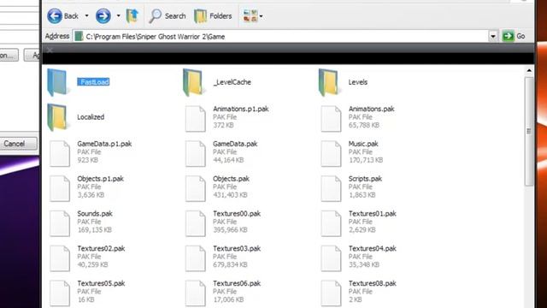This screenshot has height=308, width=547.
Task: Select the GameData.p1.pak file icon
Action: pyautogui.click(x=60, y=154)
